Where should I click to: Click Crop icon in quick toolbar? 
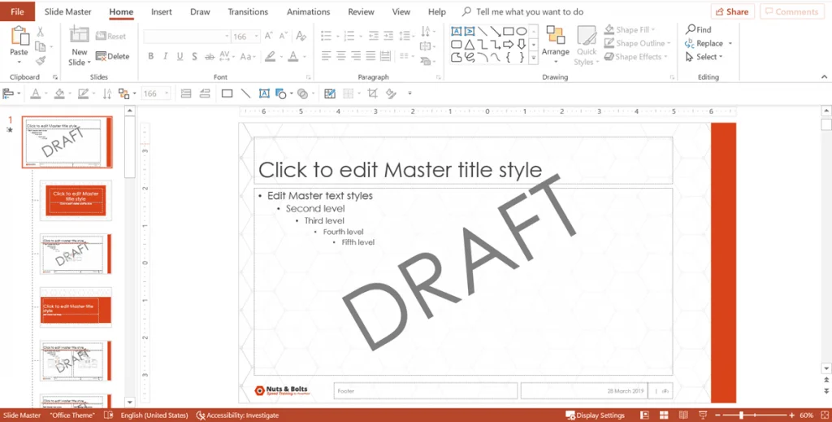tap(372, 94)
